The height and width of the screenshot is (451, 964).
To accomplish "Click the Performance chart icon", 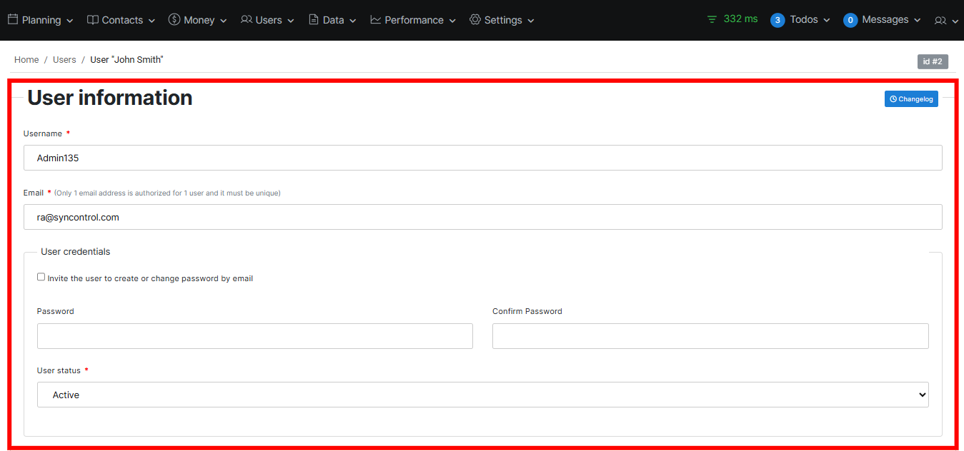I will [x=376, y=20].
